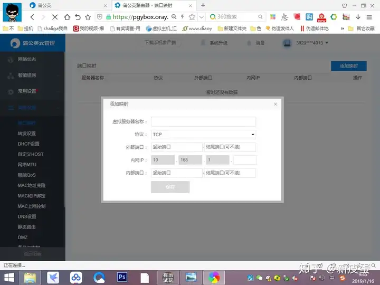This screenshot has width=380, height=285.
Task: Open the 我的视频 bookmark
Action: [89, 28]
